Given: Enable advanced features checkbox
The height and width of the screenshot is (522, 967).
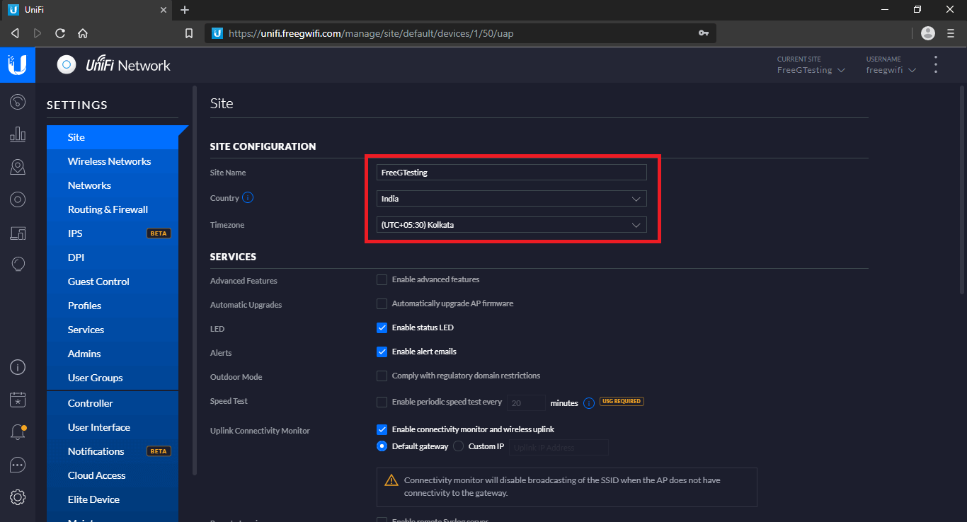Looking at the screenshot, I should tap(382, 279).
